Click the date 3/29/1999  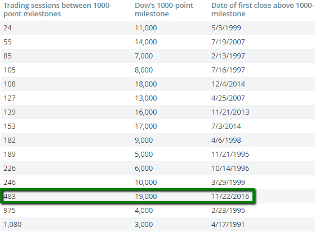228,182
